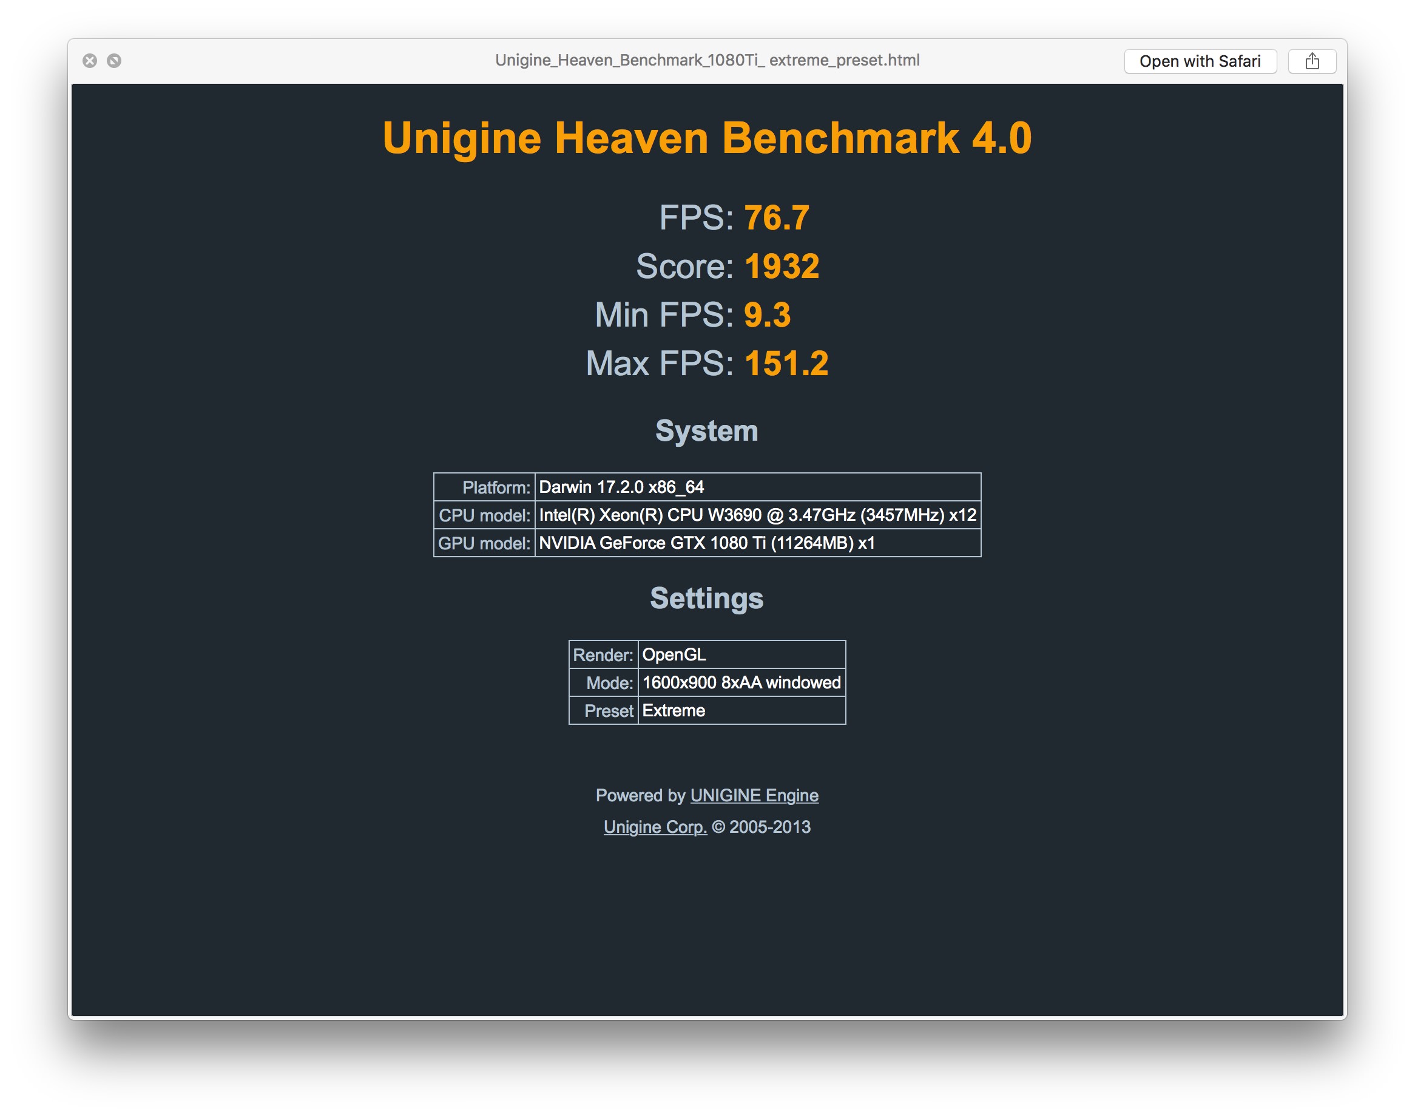Click the GTX 1080 Ti GPU cell

click(x=706, y=543)
